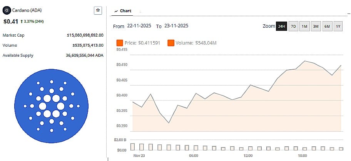Screen dimensions: 351x161
Task: Click the Zoom label text
Action: click(269, 26)
